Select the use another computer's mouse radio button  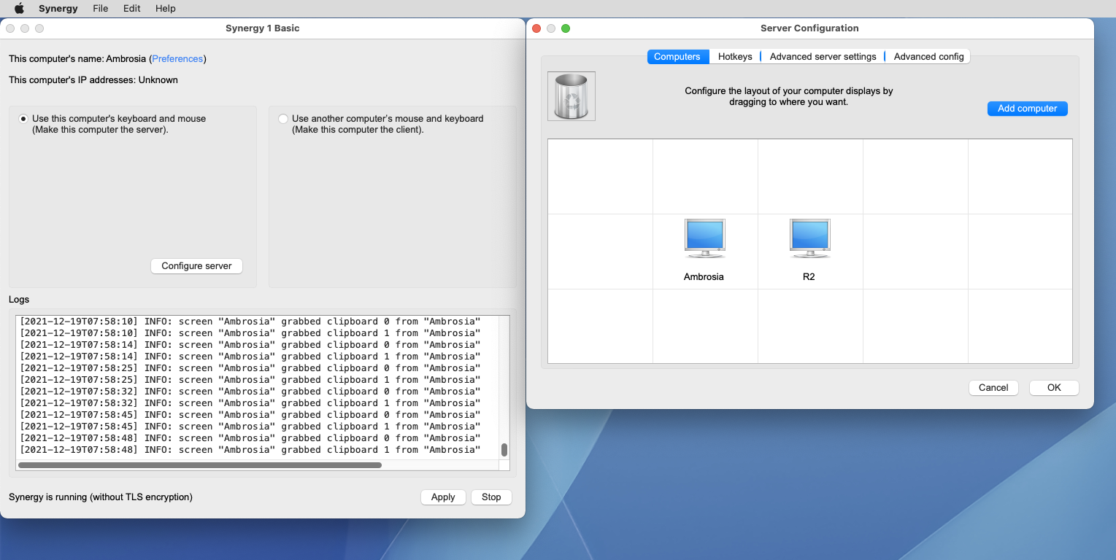pyautogui.click(x=283, y=119)
